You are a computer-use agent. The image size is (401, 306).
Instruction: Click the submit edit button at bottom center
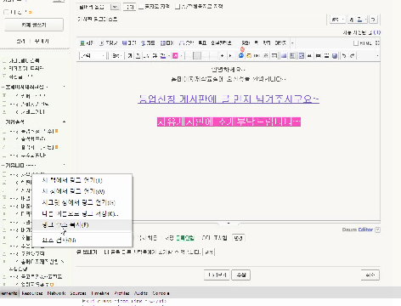(241, 275)
